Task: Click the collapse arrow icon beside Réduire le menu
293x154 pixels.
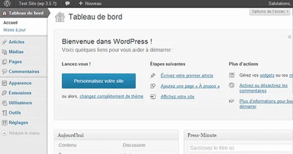Action: (5, 133)
